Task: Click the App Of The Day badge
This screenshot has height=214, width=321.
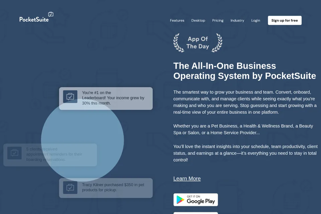Action: (198, 42)
